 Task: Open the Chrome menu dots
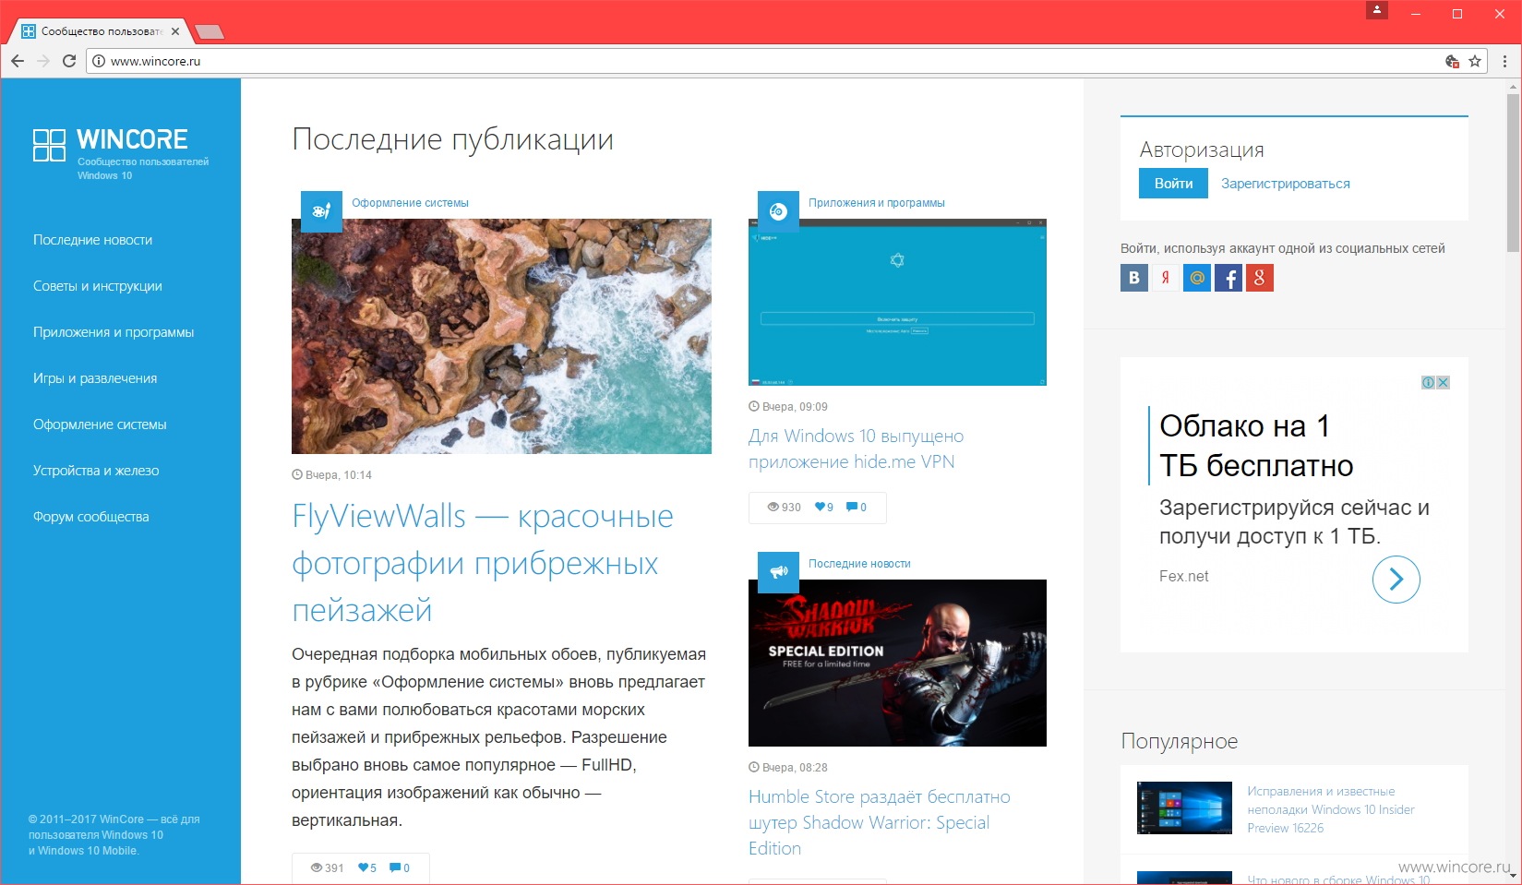1505,61
